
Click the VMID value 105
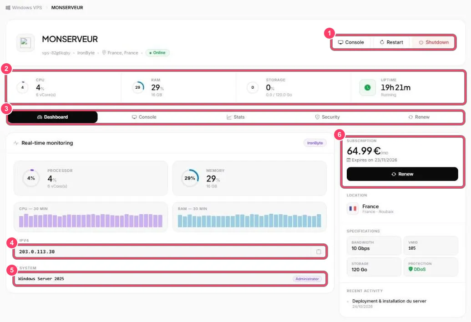click(412, 248)
